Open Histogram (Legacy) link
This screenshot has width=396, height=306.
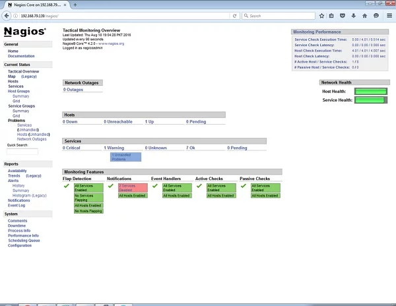[30, 195]
